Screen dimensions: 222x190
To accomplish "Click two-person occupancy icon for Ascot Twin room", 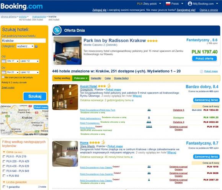I will click(149, 110).
